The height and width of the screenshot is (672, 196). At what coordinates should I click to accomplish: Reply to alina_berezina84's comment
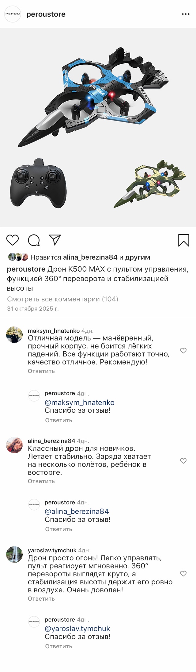41,481
